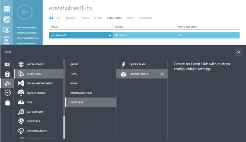The image size is (246, 142).
Task: Select the Store shopping bag icon
Action: click(x=7, y=102)
